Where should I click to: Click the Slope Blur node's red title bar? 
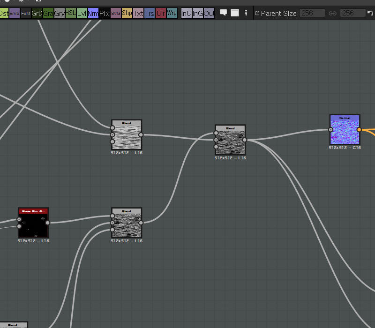tap(33, 211)
